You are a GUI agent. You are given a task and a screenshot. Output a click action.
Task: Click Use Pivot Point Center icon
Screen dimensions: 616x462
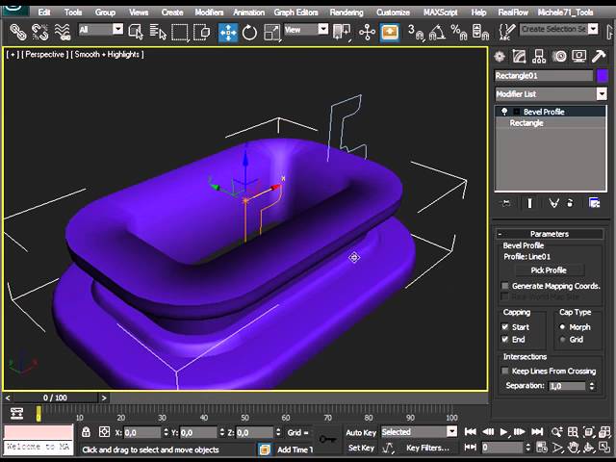tap(341, 32)
